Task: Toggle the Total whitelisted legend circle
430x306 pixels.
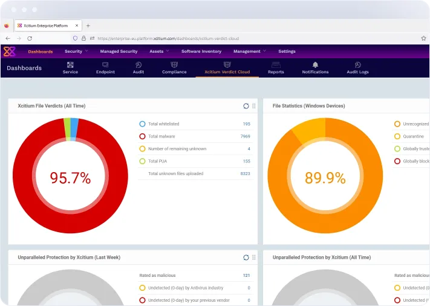Action: tap(142, 124)
